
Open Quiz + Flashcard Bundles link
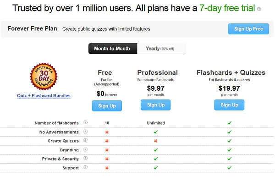coord(44,96)
